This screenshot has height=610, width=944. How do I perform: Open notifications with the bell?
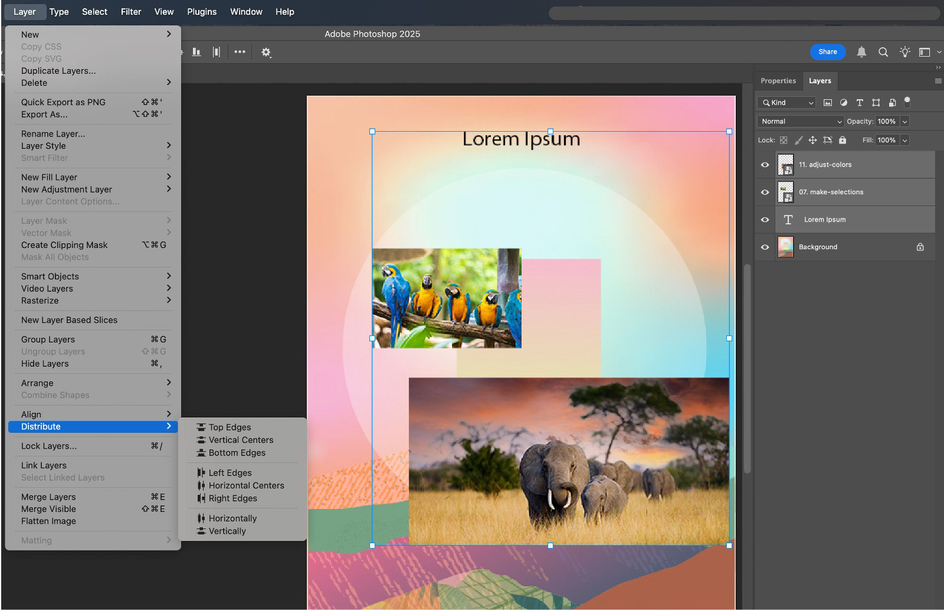pyautogui.click(x=861, y=52)
